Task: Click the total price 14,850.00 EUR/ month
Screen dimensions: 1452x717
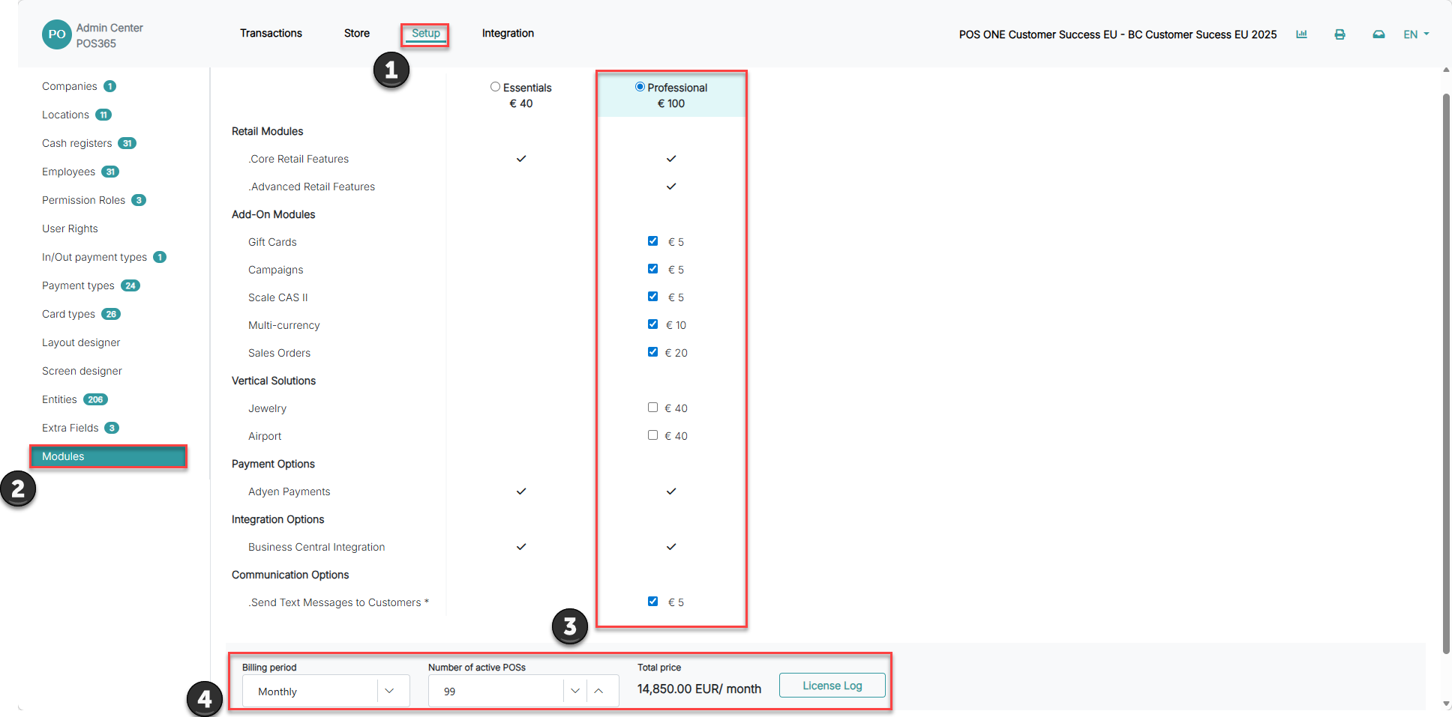Action: click(x=699, y=689)
